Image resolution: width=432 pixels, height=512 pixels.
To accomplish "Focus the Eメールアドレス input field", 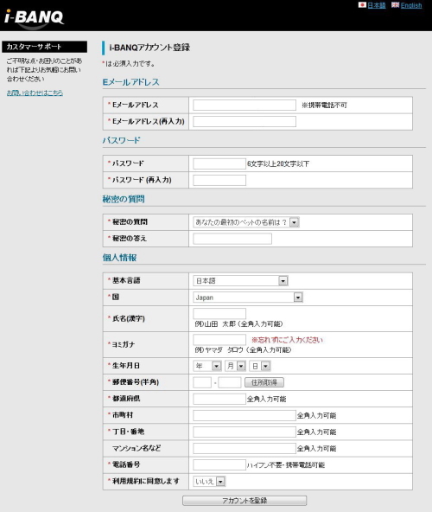I will pyautogui.click(x=245, y=106).
